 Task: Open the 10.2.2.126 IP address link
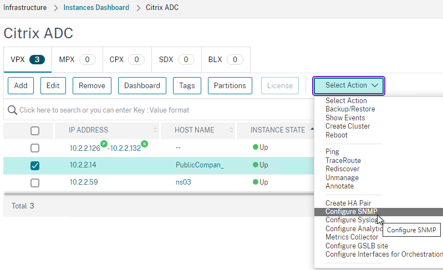[x=85, y=148]
